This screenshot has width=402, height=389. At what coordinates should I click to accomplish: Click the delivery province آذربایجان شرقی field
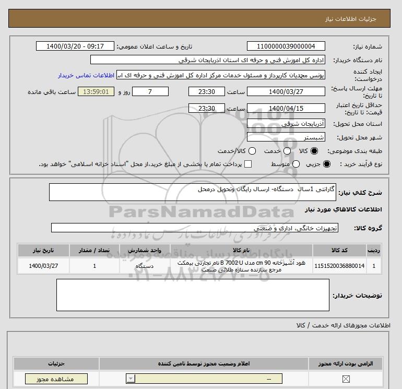286,124
